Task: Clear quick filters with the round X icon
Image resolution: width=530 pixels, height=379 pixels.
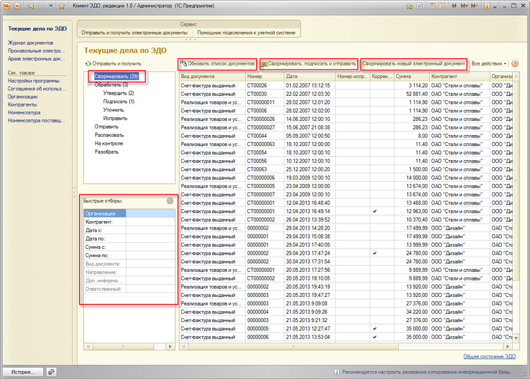Action: [170, 200]
